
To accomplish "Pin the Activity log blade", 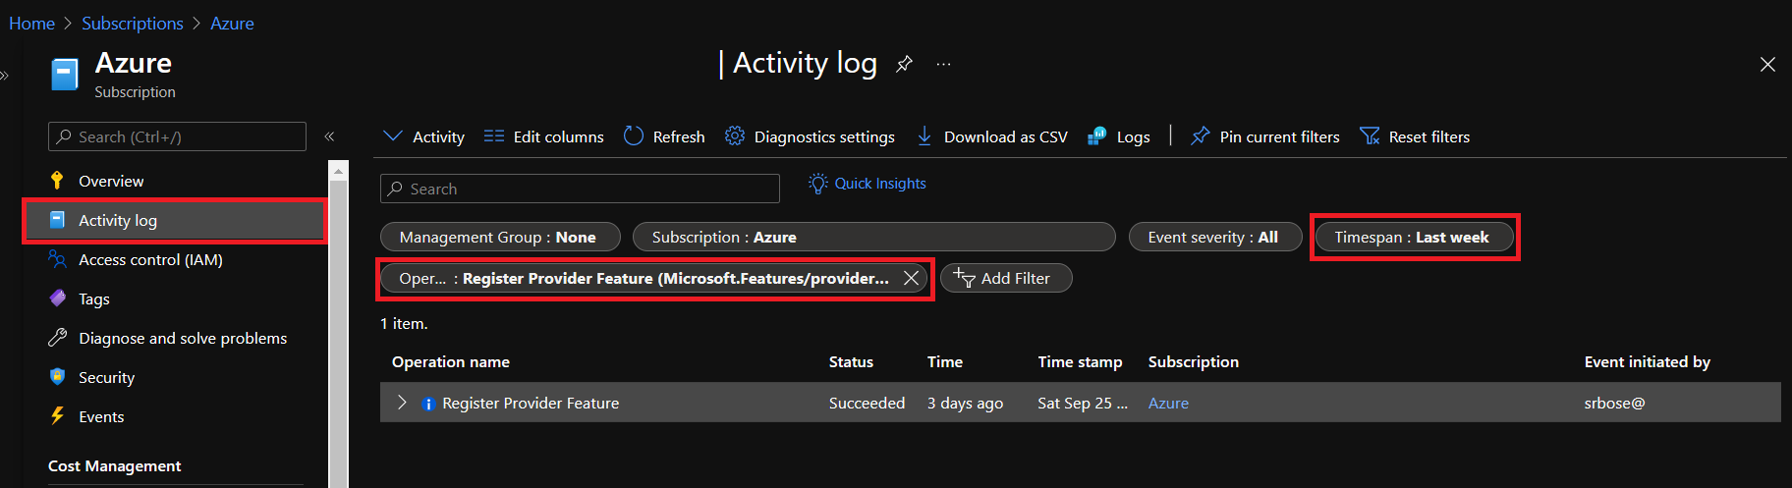I will pos(904,64).
